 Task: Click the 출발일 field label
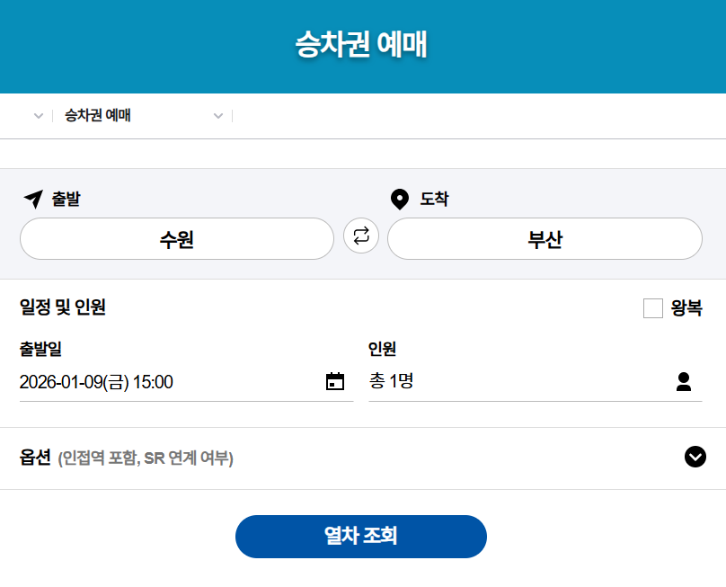(40, 349)
